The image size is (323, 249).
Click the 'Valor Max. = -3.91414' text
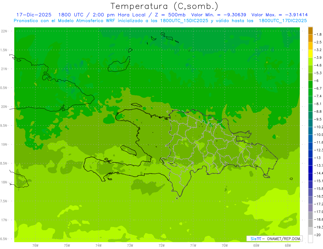point(280,15)
